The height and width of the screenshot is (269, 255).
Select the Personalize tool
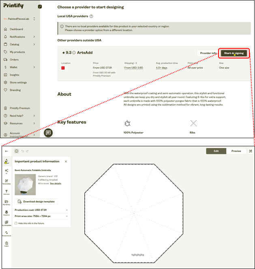click(x=6, y=182)
